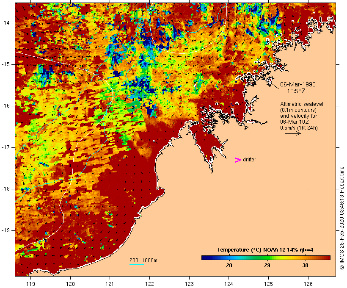Click the '125' longitude axis label
The height and width of the screenshot is (288, 347).
tap(269, 284)
